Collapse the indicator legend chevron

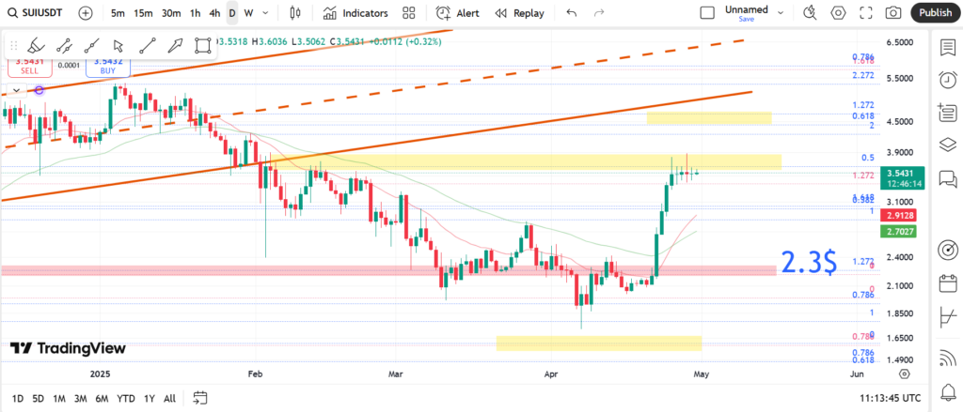pyautogui.click(x=16, y=90)
